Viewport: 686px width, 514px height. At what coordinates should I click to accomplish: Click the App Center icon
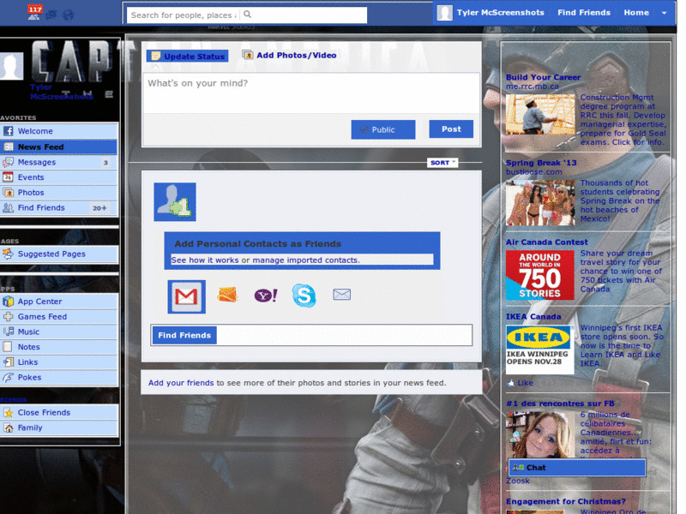[8, 302]
